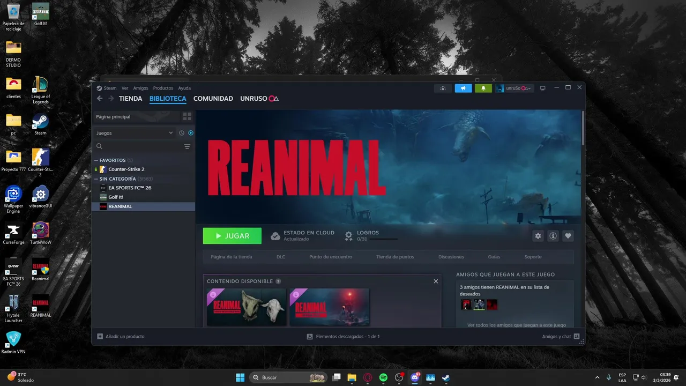This screenshot has height=386, width=686.
Task: Select Radmin VPN desktop icon
Action: [x=13, y=343]
